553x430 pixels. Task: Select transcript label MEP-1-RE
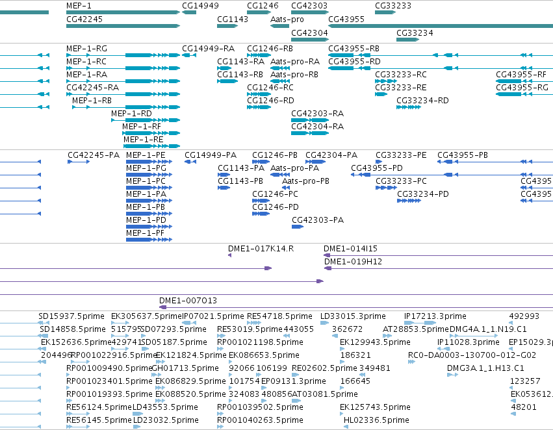click(x=143, y=140)
